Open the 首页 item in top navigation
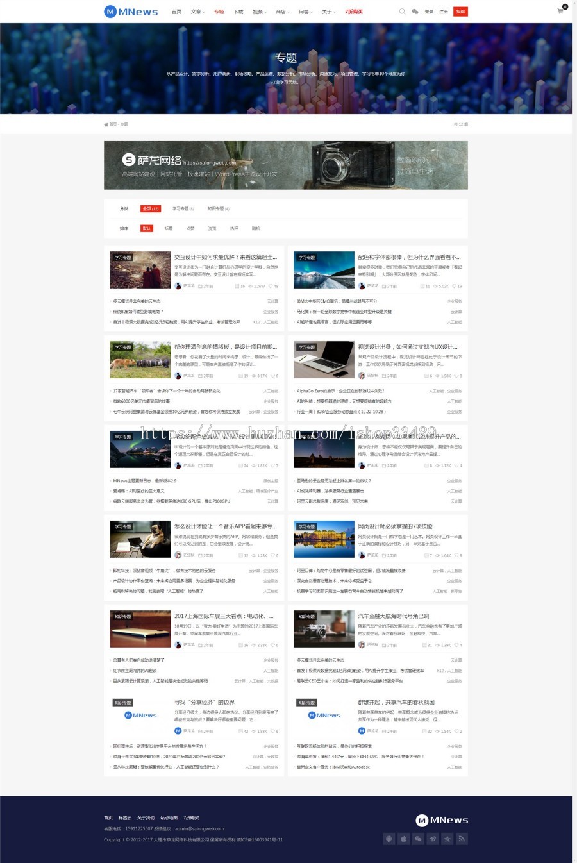Screen dimensions: 577x863 tap(176, 12)
